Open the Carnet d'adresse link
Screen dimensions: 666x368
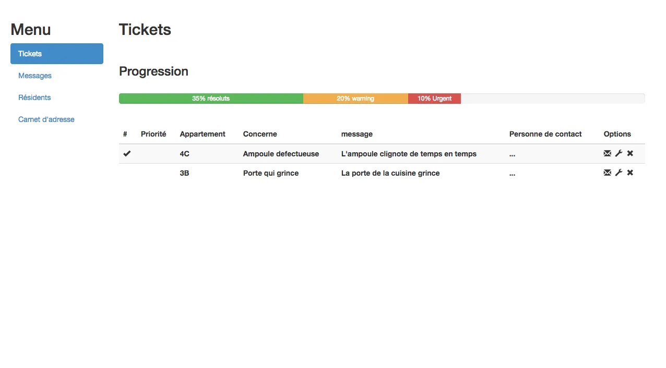tap(46, 119)
